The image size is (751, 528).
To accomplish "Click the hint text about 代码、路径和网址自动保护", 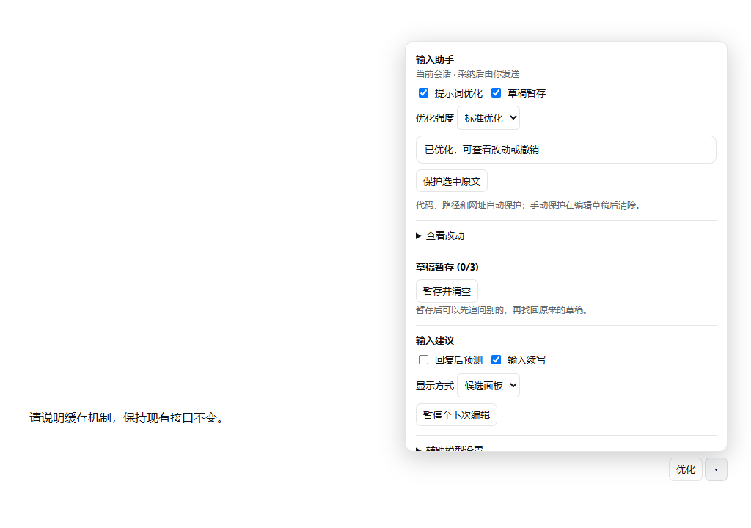I will click(x=530, y=205).
